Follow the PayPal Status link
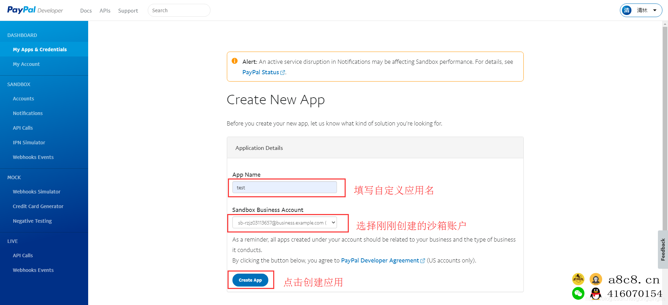 (261, 72)
